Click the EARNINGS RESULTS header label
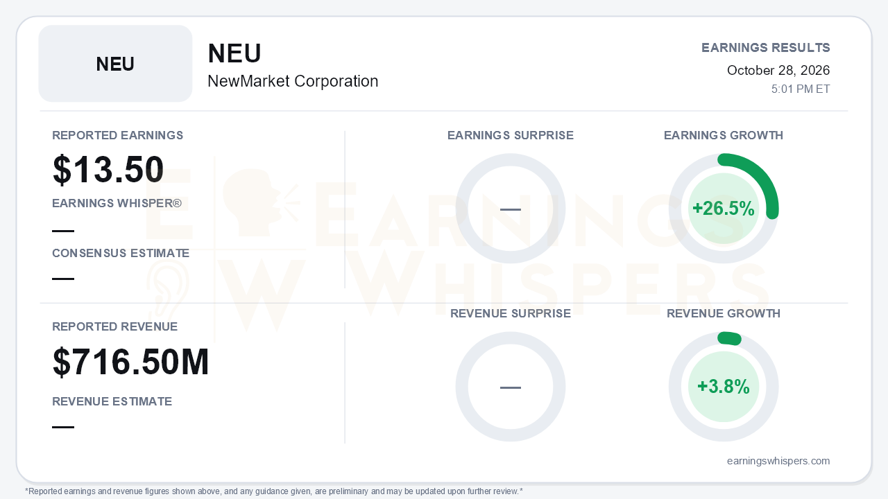Viewport: 888px width, 499px height. coord(766,48)
